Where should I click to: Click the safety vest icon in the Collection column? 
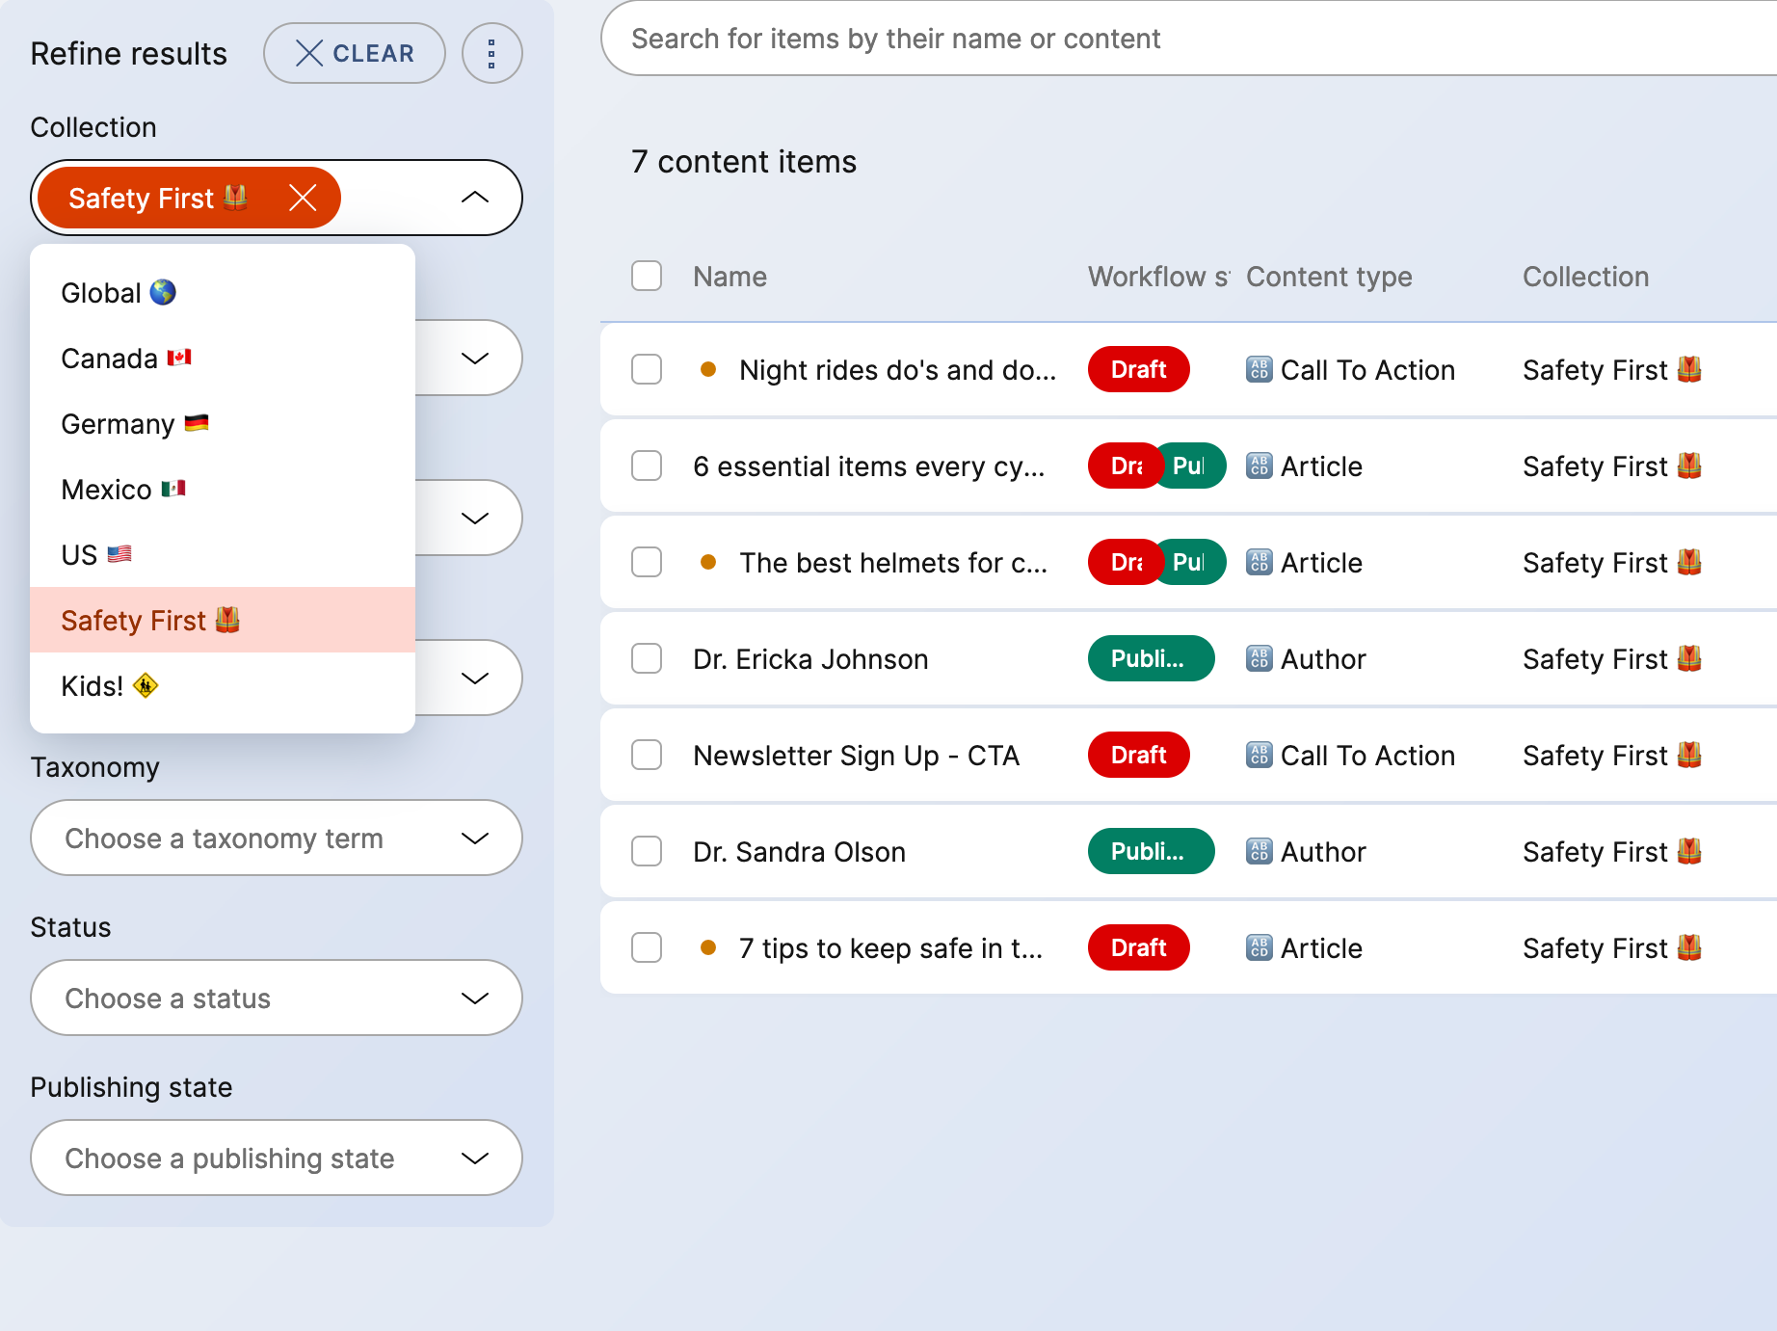coord(1689,369)
